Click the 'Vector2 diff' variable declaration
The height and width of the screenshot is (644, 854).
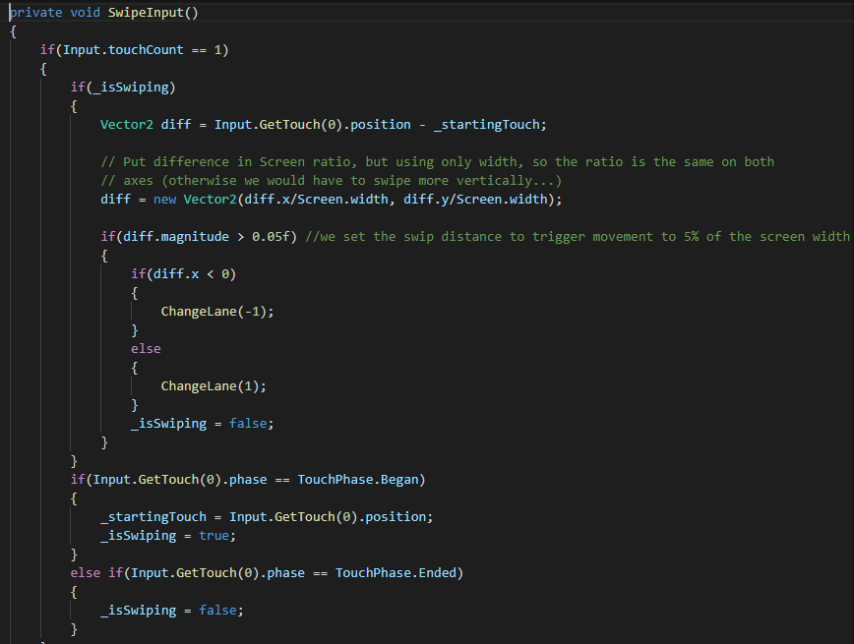(x=146, y=125)
